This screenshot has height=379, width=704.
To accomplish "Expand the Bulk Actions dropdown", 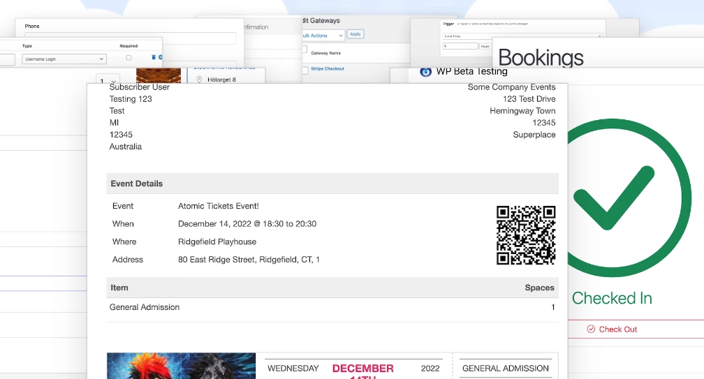I will point(323,35).
